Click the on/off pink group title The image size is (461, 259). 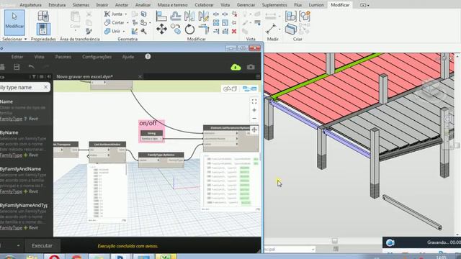click(x=148, y=123)
